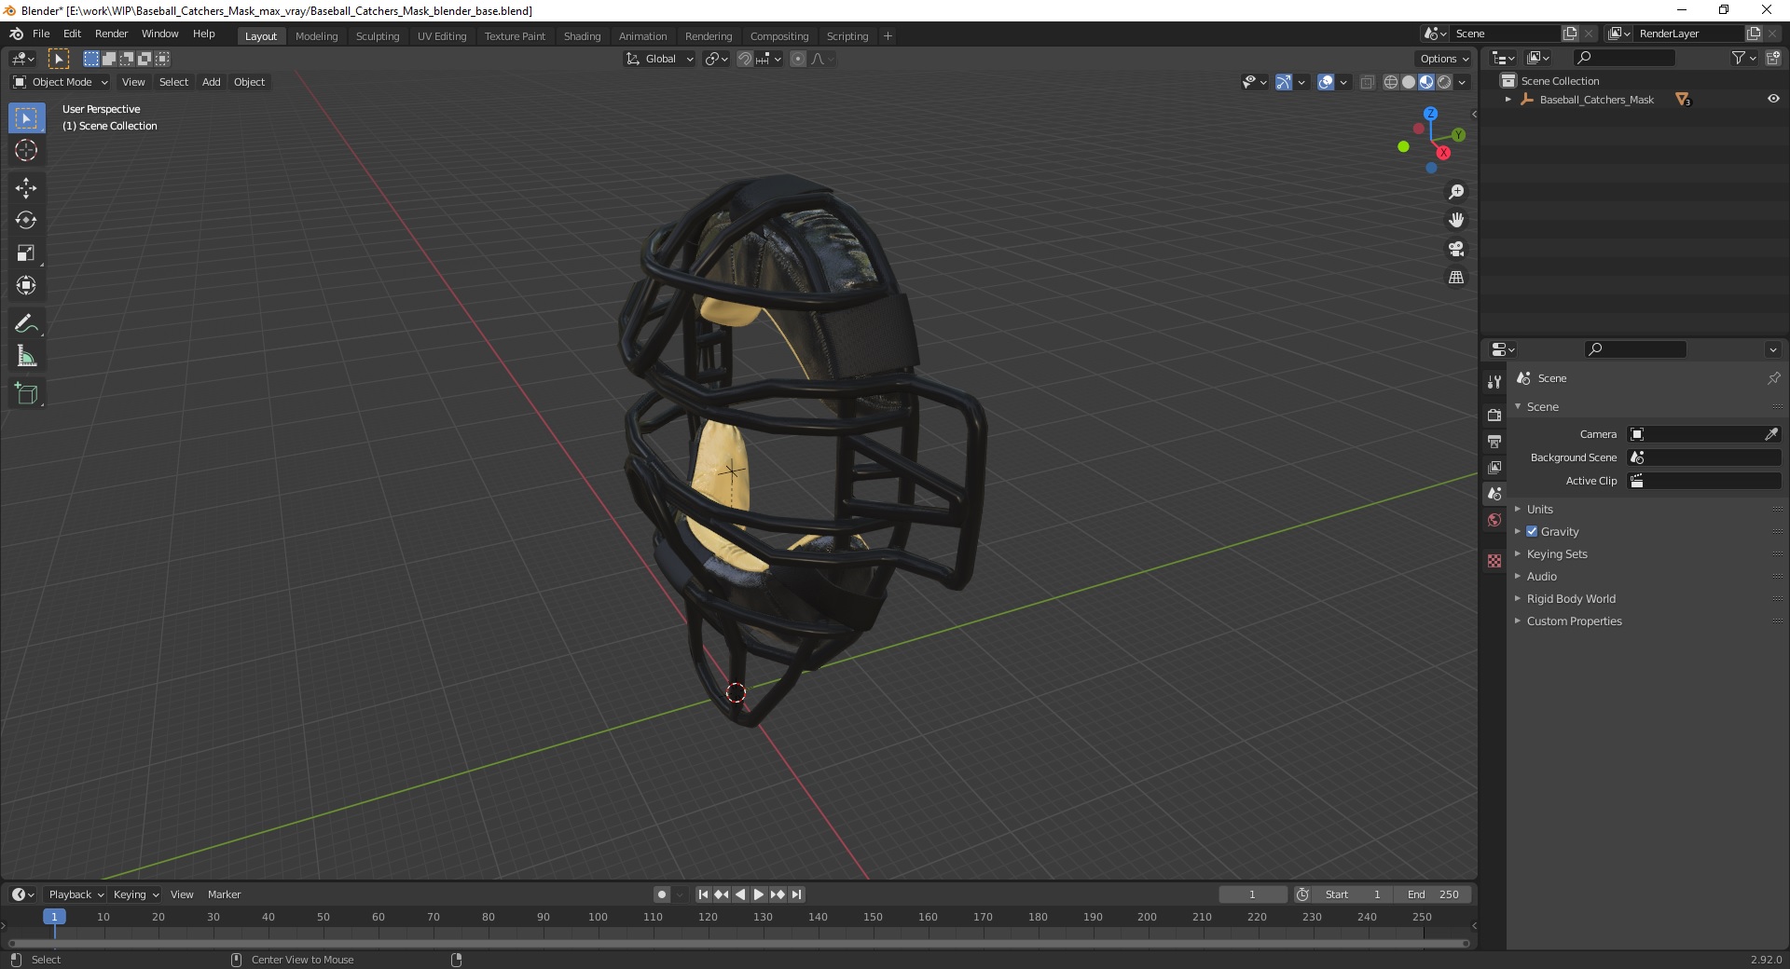Open the Render menu

coord(111,34)
